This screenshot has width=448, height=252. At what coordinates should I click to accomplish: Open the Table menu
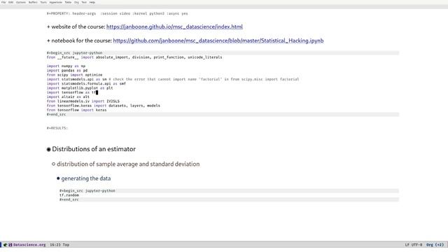pyautogui.click(x=68, y=2)
